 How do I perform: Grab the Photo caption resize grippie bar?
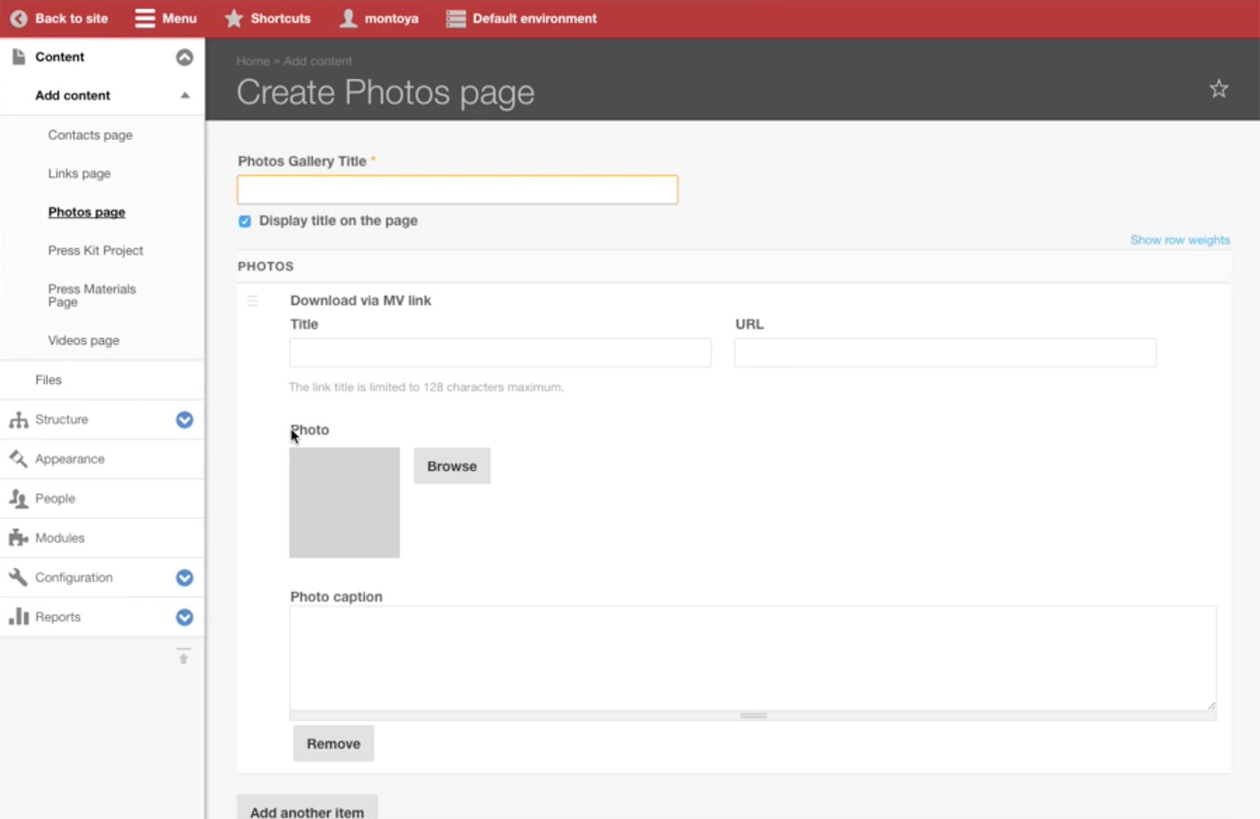point(753,716)
